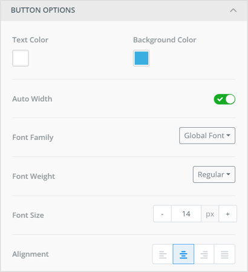Open the Regular font weight dropdown
The image size is (248, 272).
(x=214, y=174)
